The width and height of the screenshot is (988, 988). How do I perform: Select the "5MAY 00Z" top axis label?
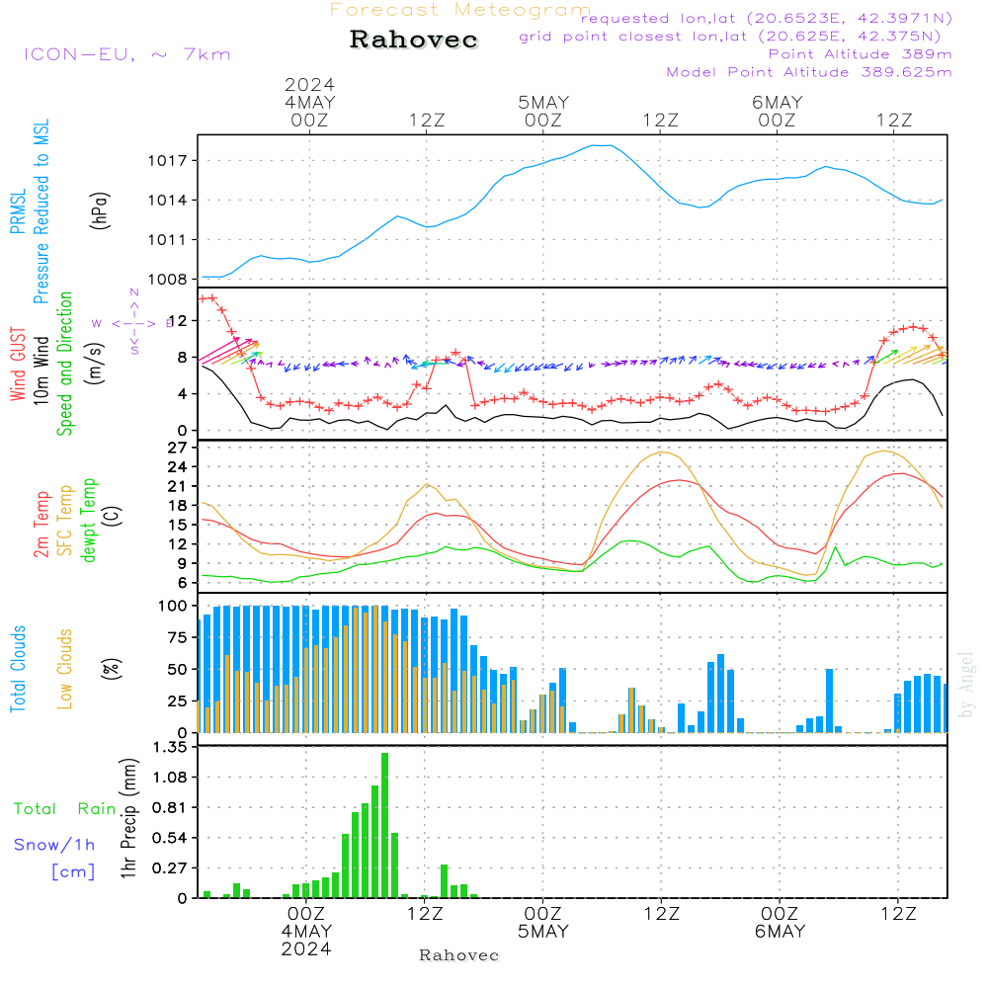click(543, 111)
